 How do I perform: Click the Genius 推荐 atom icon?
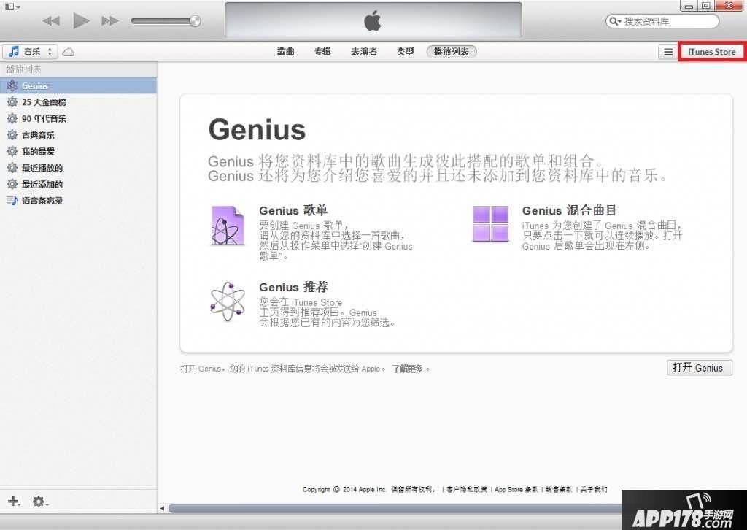click(228, 302)
